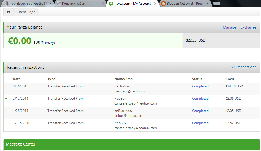Click the Your Payza Balance heading

[x=25, y=27]
